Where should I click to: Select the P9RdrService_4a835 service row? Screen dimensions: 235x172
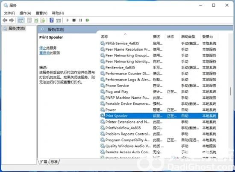click(x=159, y=43)
